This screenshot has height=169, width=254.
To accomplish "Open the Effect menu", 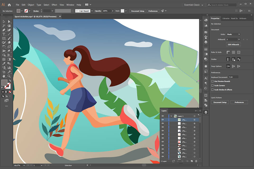I will pyautogui.click(x=54, y=5).
